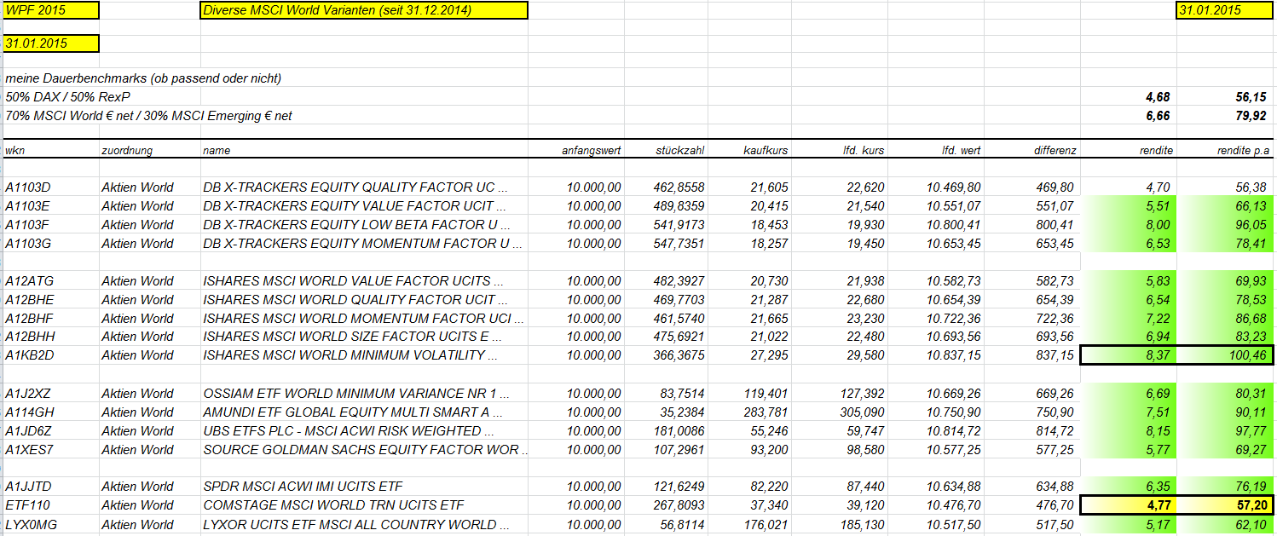Click WKN cell LYX0MG
The image size is (1277, 536).
click(31, 524)
